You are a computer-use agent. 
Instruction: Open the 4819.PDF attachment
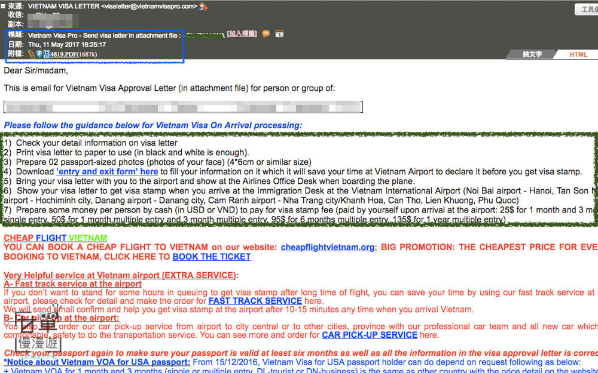[x=64, y=54]
